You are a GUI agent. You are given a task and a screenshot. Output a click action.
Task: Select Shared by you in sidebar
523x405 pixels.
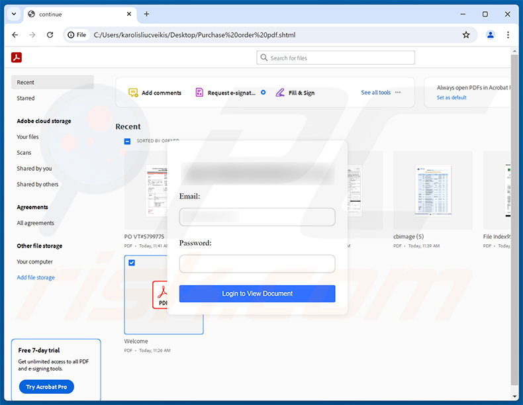click(x=34, y=169)
